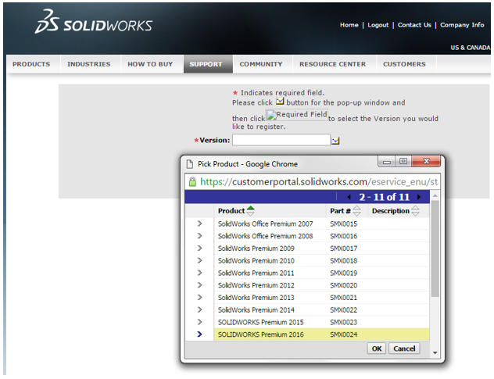The width and height of the screenshot is (494, 379).
Task: Open the SUPPORT tab
Action: [x=208, y=64]
